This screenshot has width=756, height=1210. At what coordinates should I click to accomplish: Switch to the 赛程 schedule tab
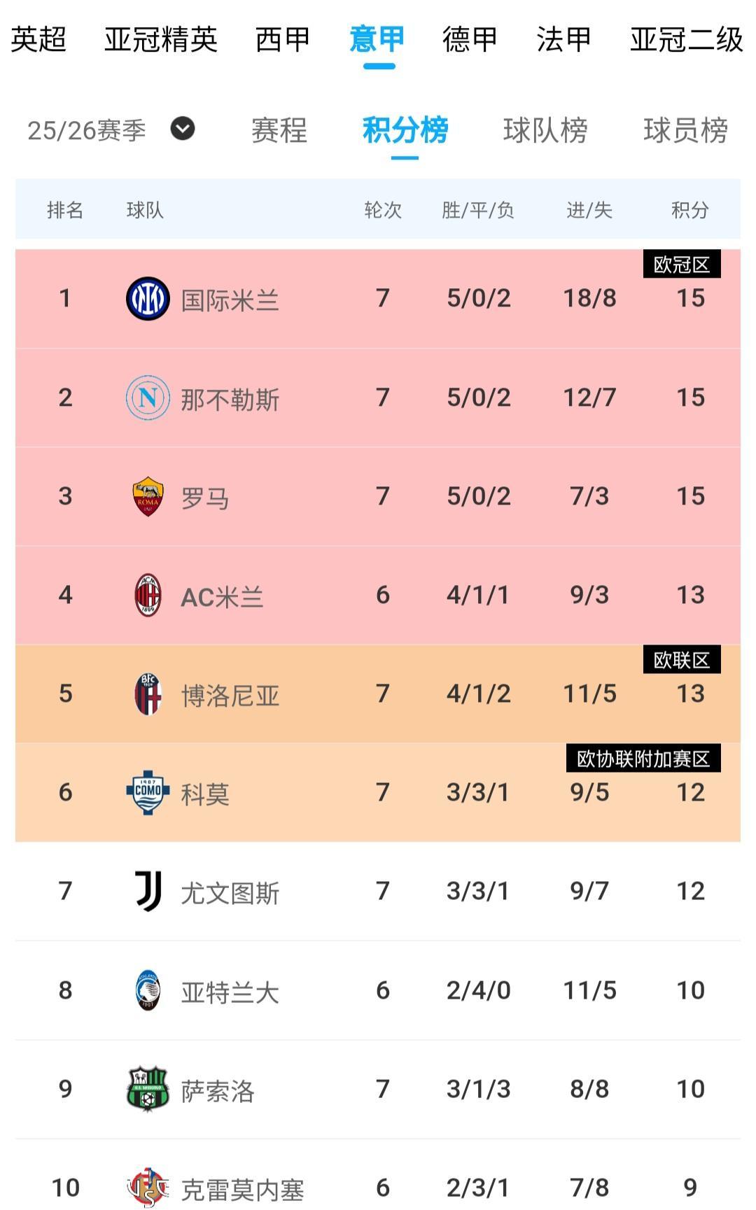[x=279, y=130]
